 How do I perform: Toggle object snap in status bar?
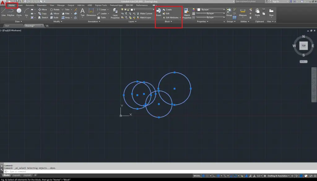point(235,176)
